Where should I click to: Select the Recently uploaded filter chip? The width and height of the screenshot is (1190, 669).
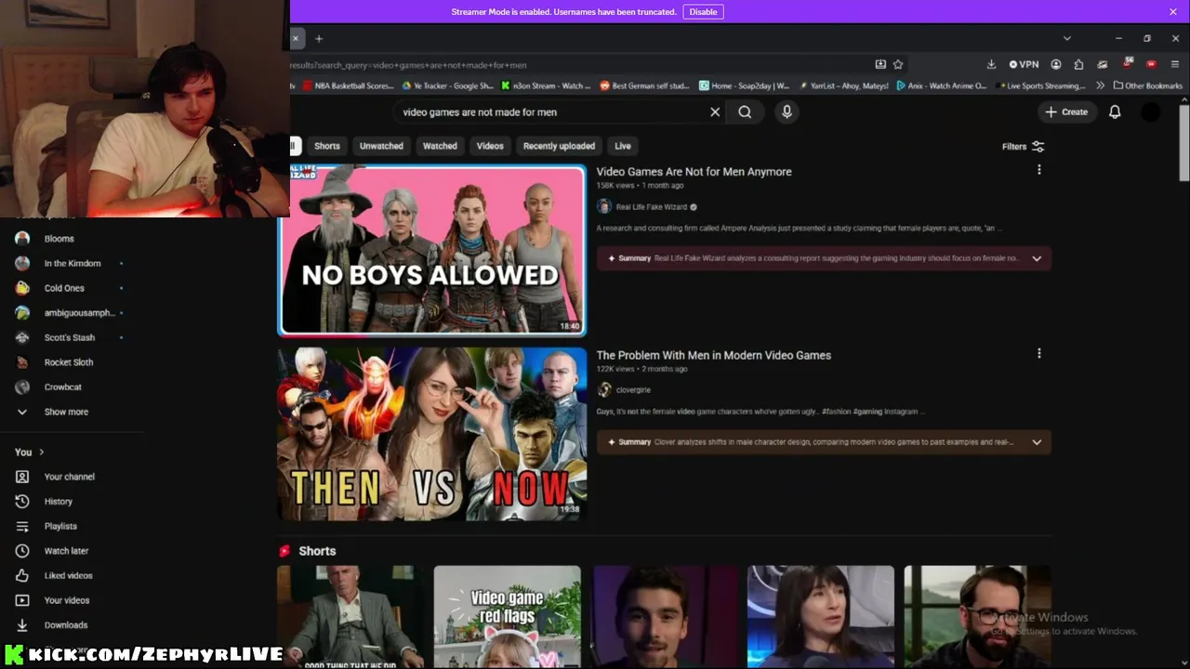pyautogui.click(x=559, y=146)
